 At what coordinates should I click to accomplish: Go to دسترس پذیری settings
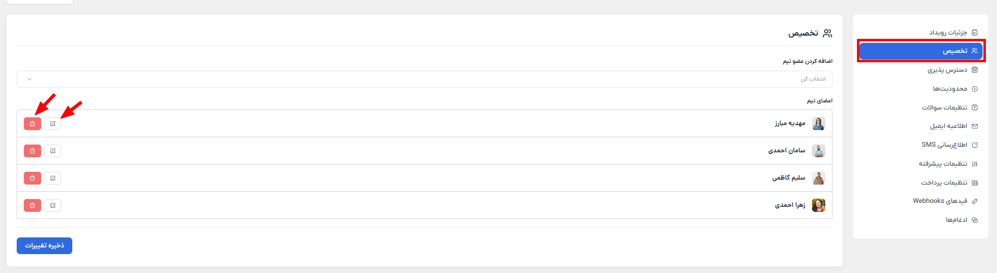tap(947, 70)
